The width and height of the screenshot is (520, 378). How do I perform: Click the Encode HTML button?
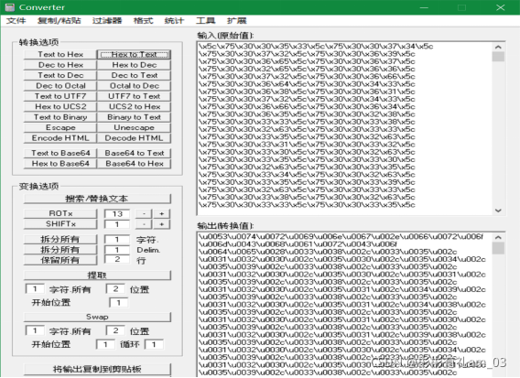pos(60,138)
